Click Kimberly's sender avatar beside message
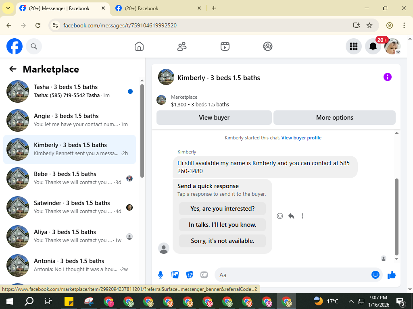 pos(164,248)
